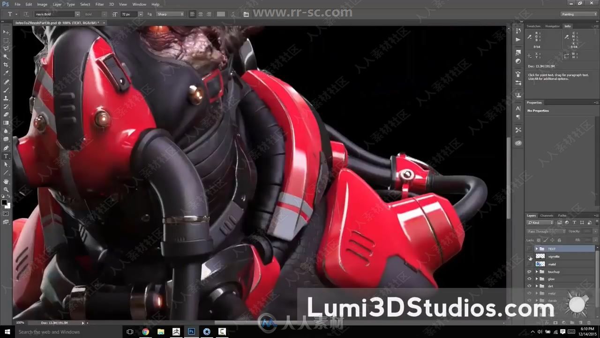Open the anti-aliasing Sharp dropdown

(170, 15)
